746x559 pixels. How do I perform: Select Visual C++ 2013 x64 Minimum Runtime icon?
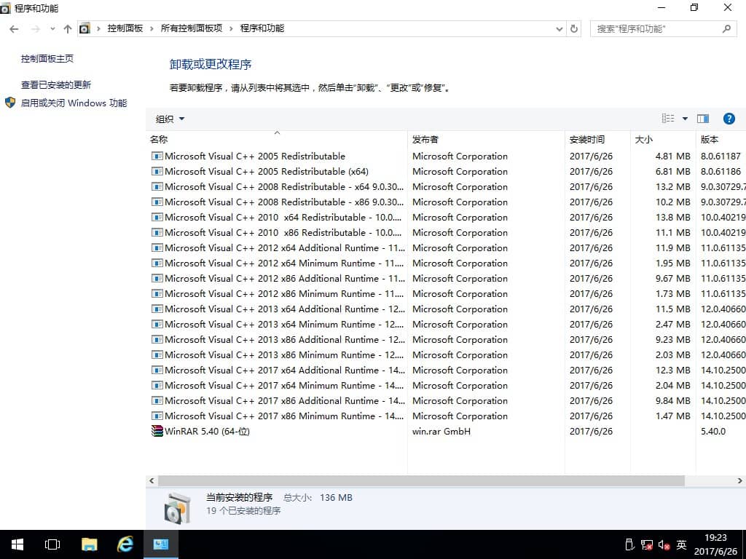pos(157,324)
